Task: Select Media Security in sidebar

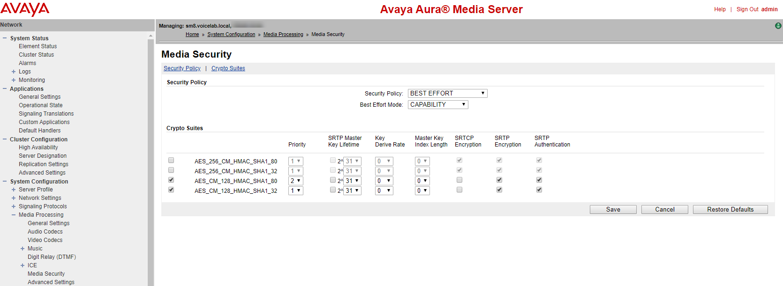Action: [x=46, y=274]
